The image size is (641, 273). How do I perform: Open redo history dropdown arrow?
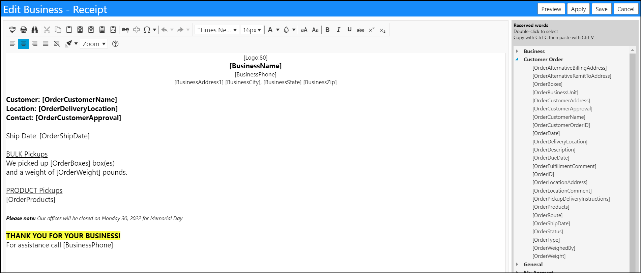point(188,30)
